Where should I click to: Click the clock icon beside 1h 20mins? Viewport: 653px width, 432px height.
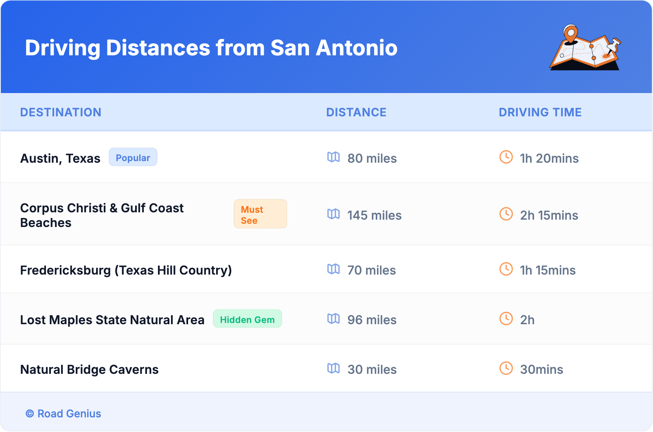coord(506,157)
